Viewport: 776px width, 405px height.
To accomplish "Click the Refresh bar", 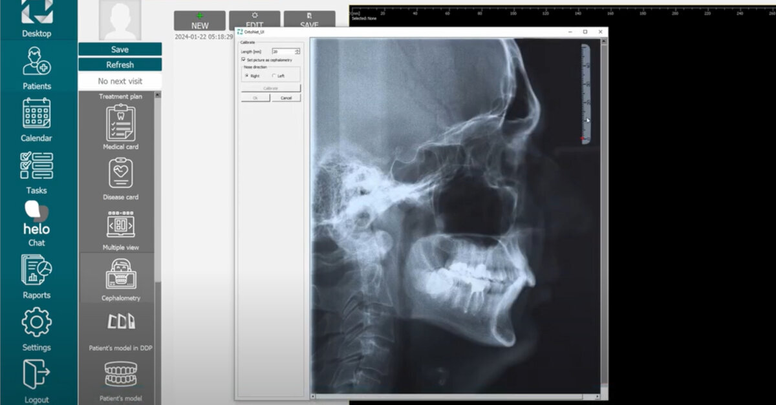I will point(120,65).
